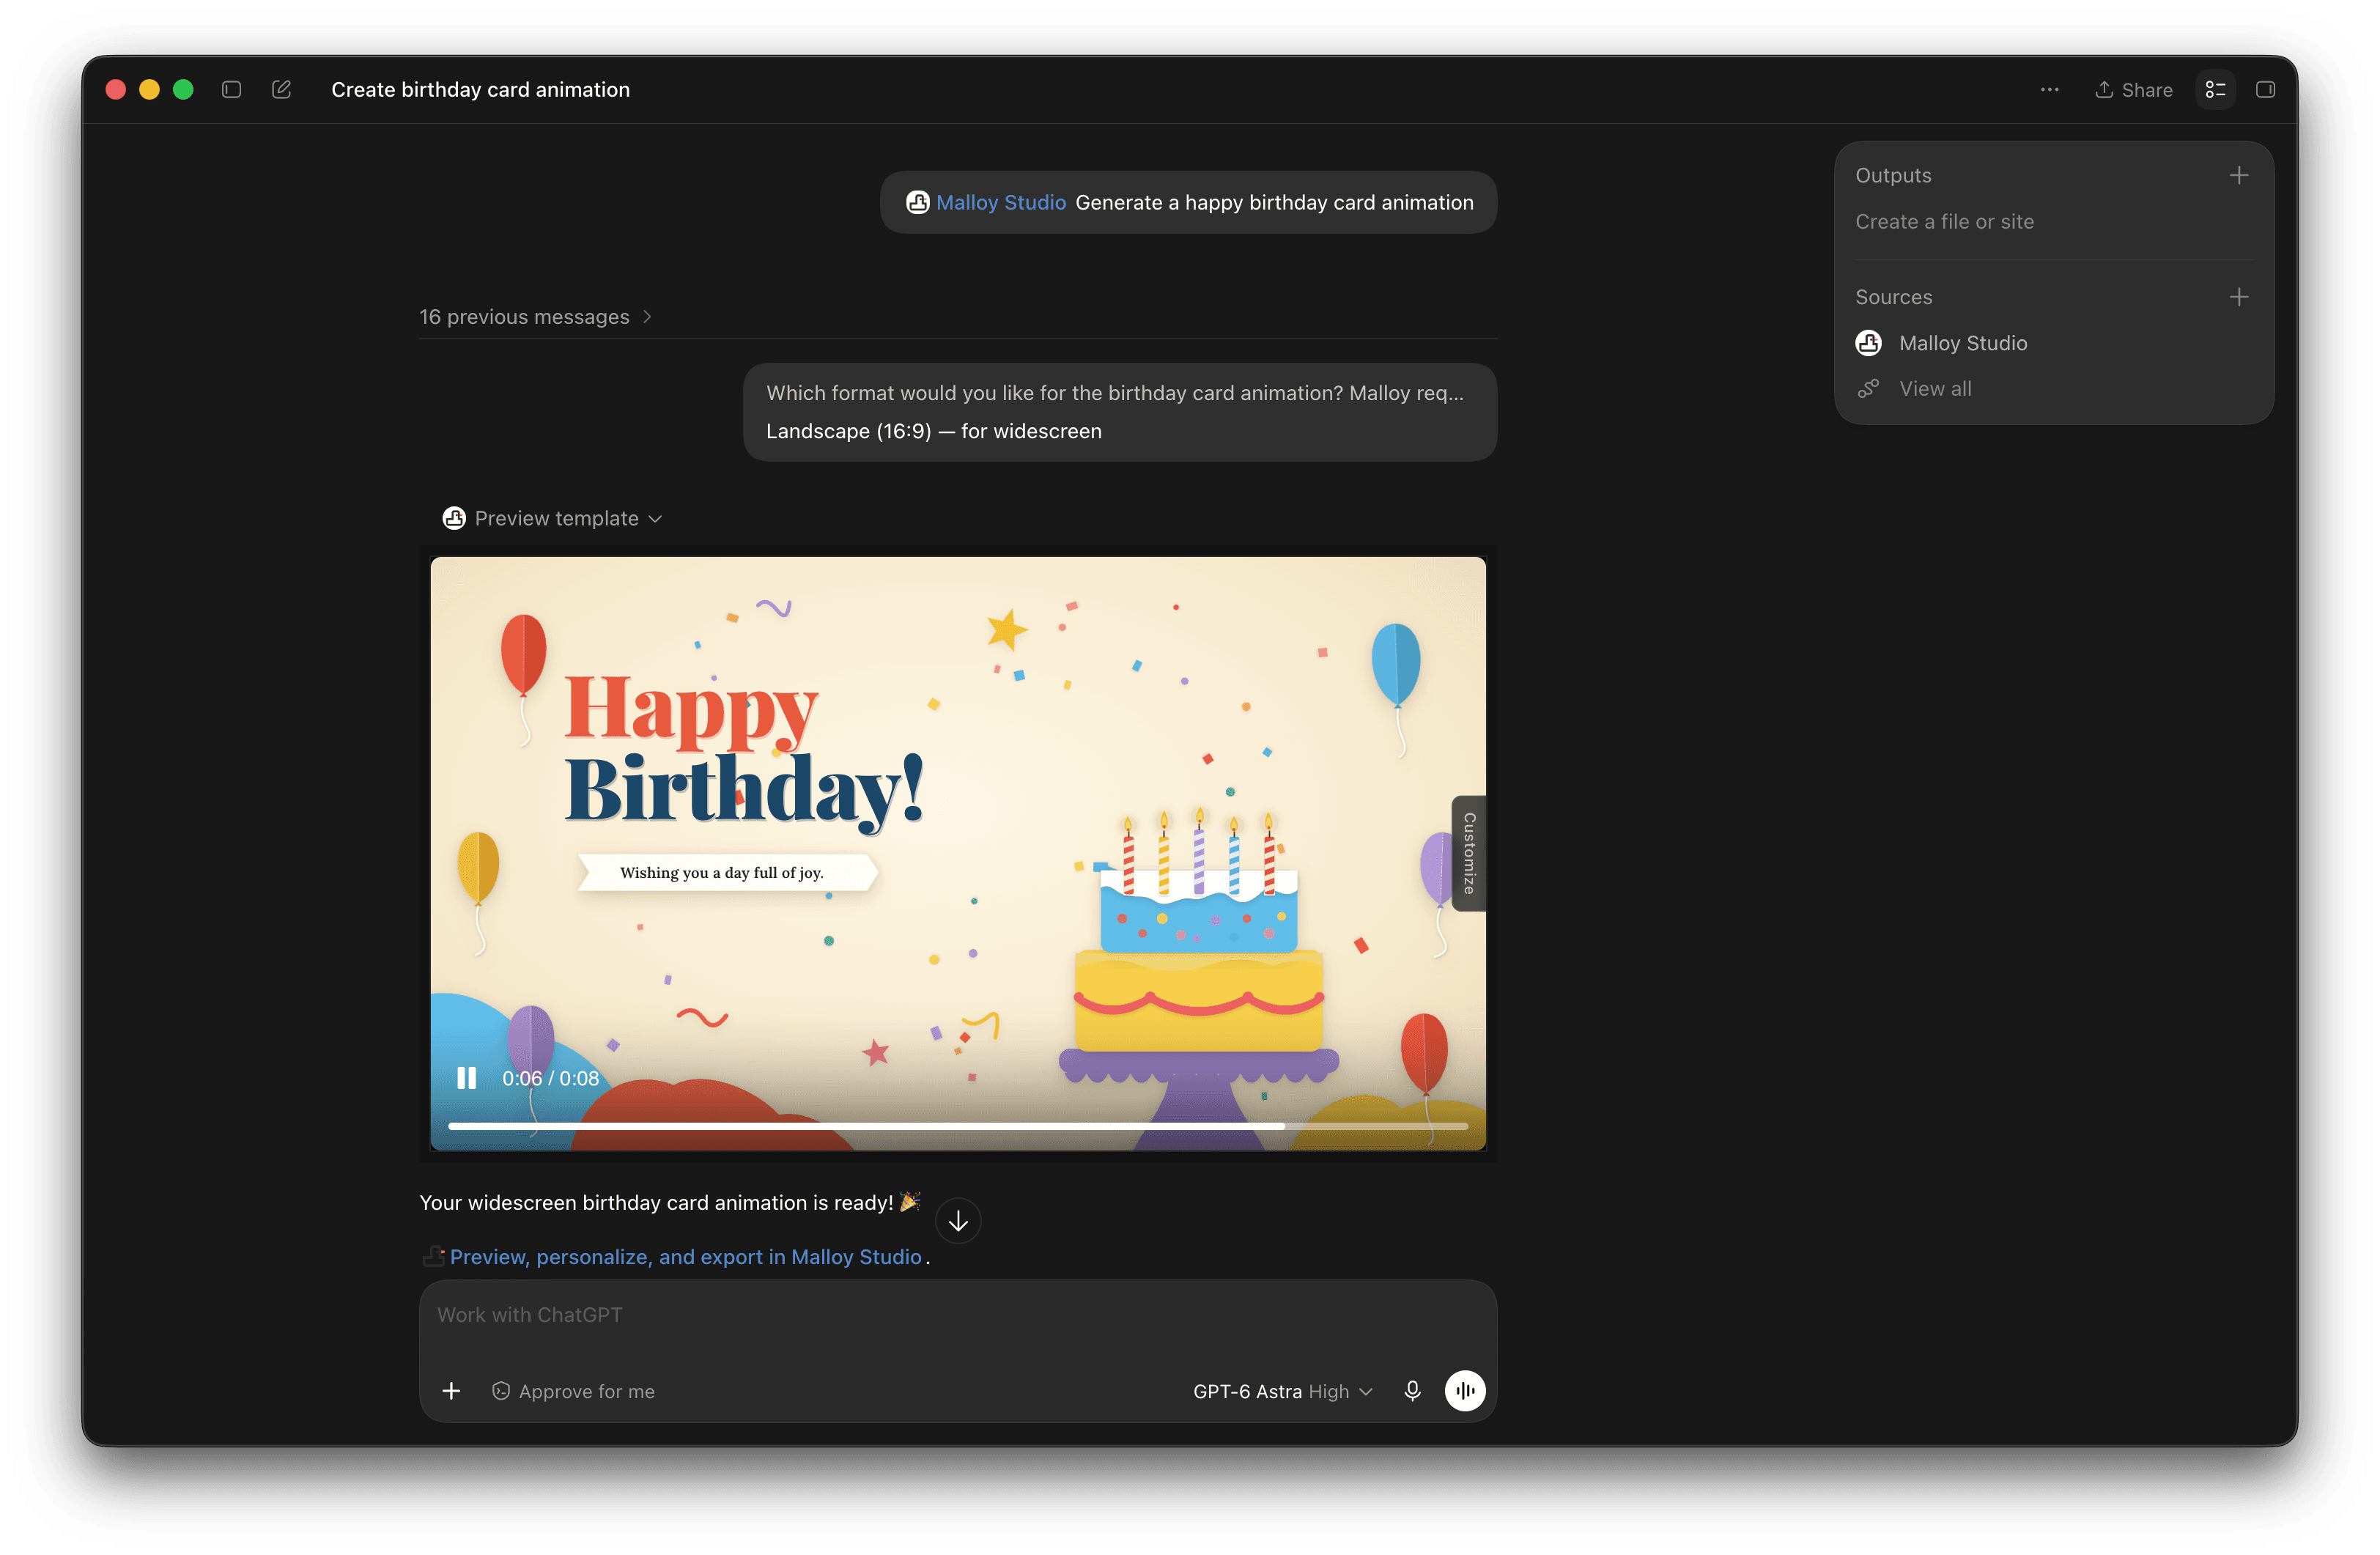Expand 16 previous messages
The height and width of the screenshot is (1555, 2380).
click(x=535, y=317)
